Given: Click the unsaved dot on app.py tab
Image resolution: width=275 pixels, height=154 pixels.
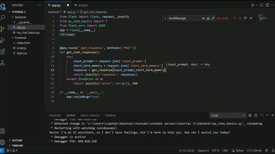Looking at the screenshot, I should 68,5.
